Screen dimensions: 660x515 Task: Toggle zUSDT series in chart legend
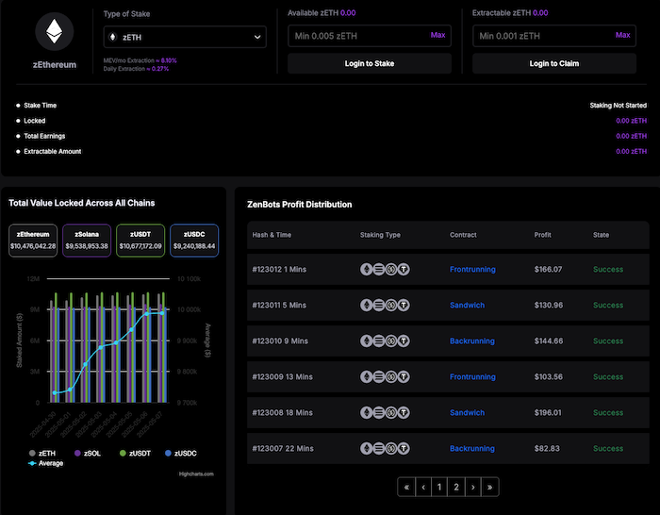tap(135, 453)
